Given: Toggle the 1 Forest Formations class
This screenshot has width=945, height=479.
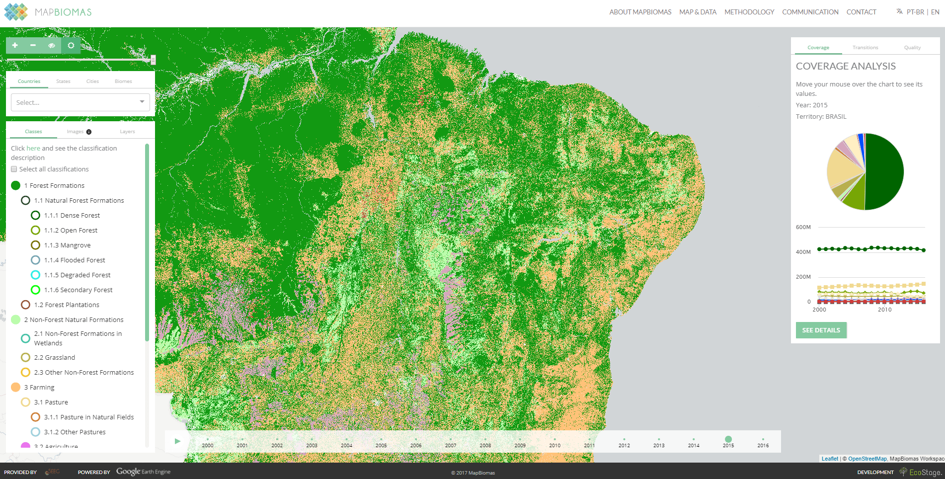Looking at the screenshot, I should (x=15, y=185).
